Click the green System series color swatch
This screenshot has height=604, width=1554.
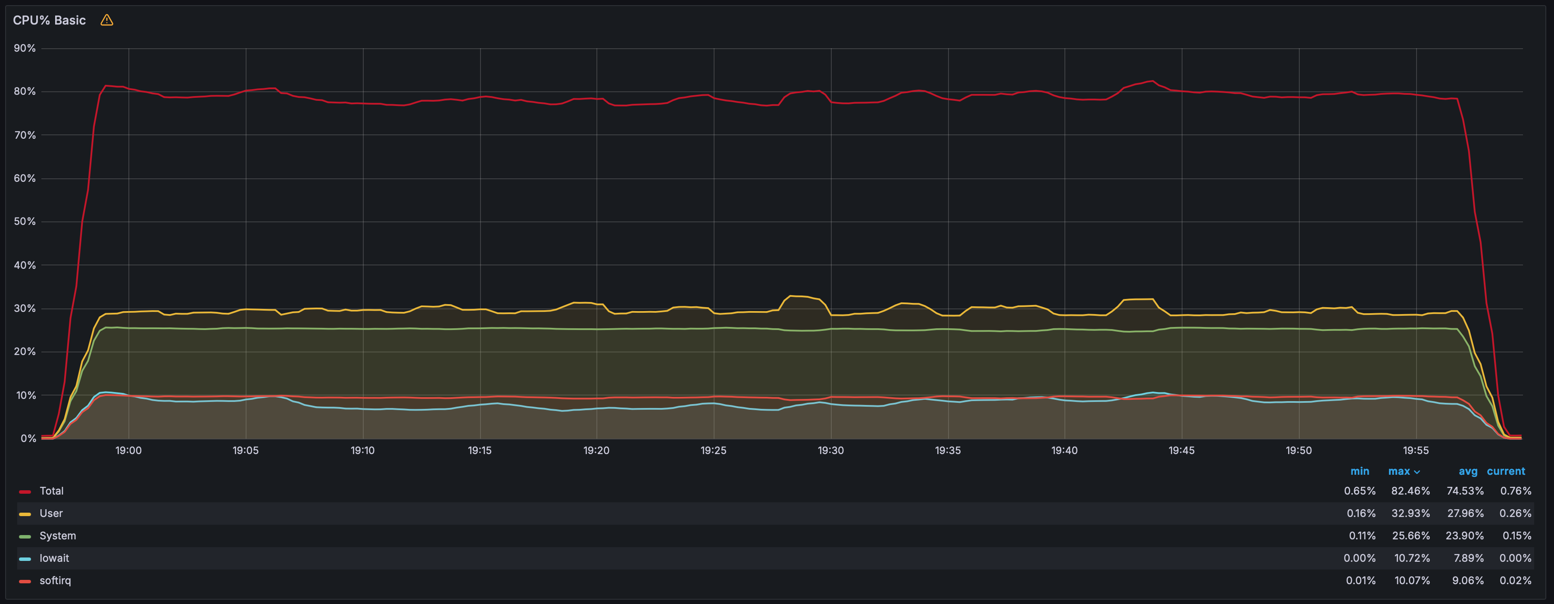coord(25,536)
